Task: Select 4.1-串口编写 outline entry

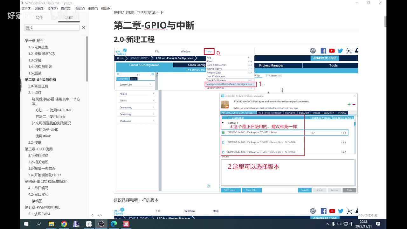Action: pos(38,188)
